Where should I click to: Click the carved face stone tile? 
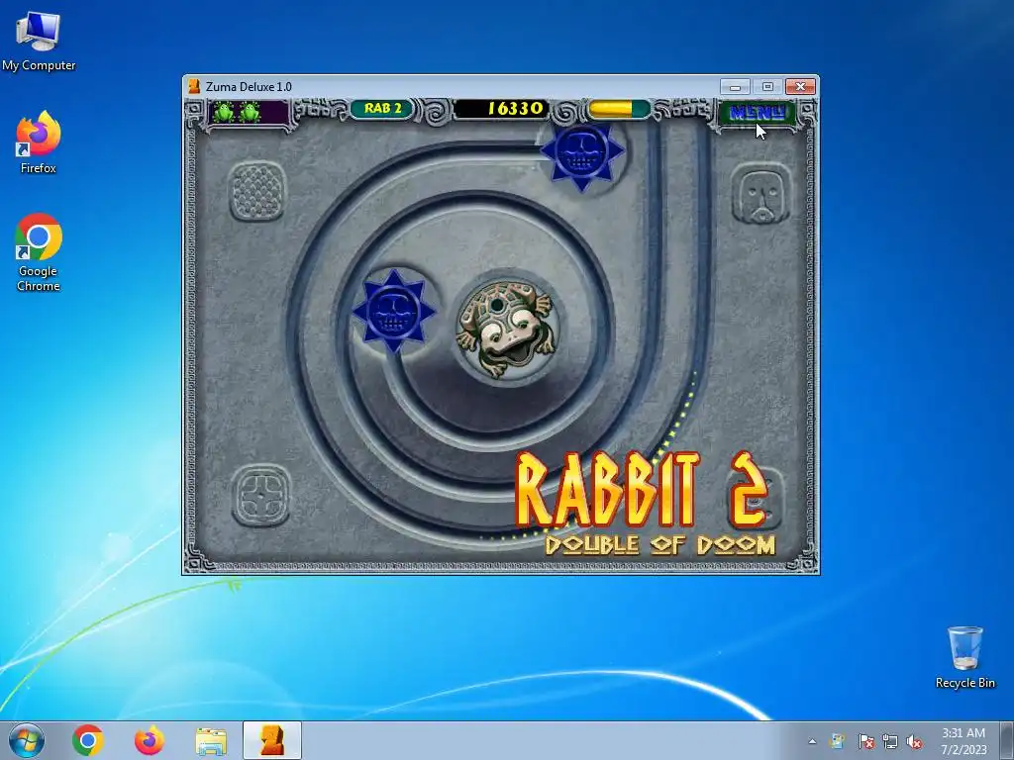coord(761,193)
